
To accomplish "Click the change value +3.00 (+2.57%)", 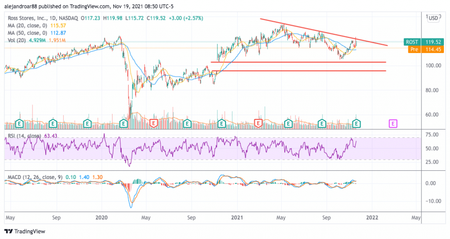I will [186, 18].
